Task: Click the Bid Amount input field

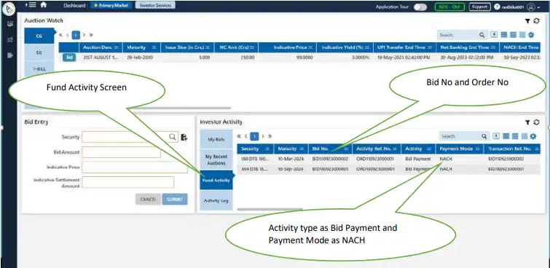Action: tap(122, 152)
